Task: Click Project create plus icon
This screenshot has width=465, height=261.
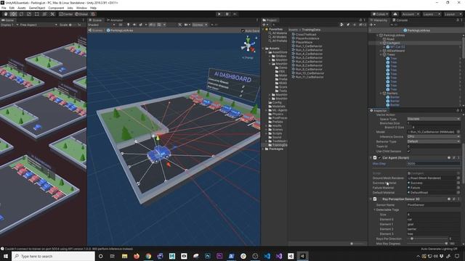Action: tap(264, 25)
